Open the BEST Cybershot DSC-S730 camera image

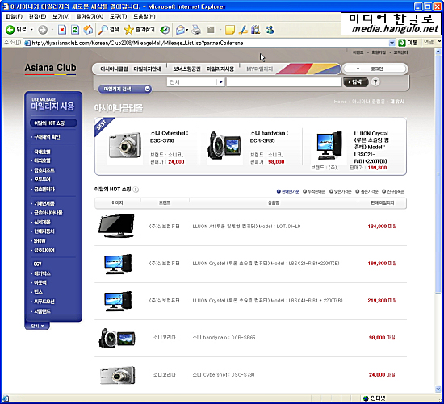click(x=125, y=146)
